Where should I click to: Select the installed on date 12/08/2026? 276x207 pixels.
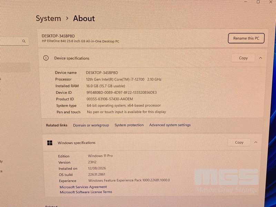pos(97,168)
